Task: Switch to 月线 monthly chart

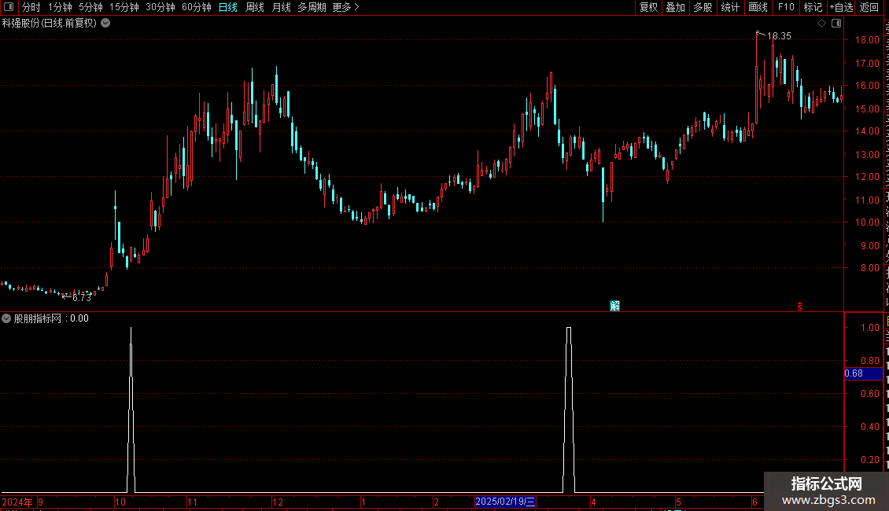Action: coord(281,7)
